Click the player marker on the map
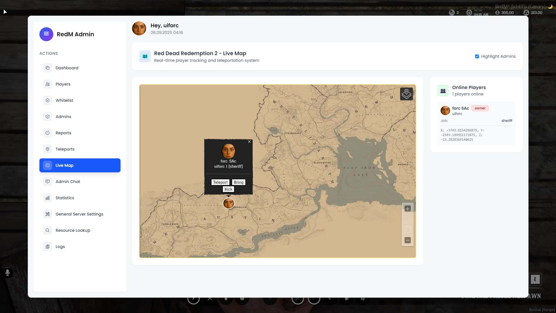The height and width of the screenshot is (313, 556). 229,203
